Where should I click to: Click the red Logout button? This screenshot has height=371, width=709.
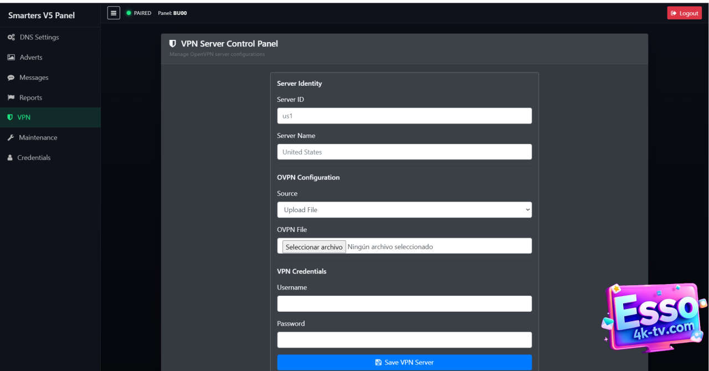(684, 13)
